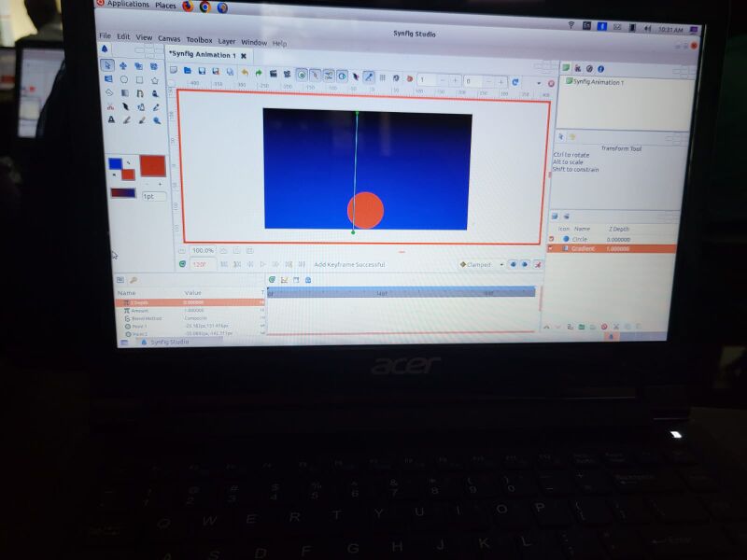747x560 pixels.
Task: Toggle Circle layer visibility checkbox
Action: pos(551,239)
